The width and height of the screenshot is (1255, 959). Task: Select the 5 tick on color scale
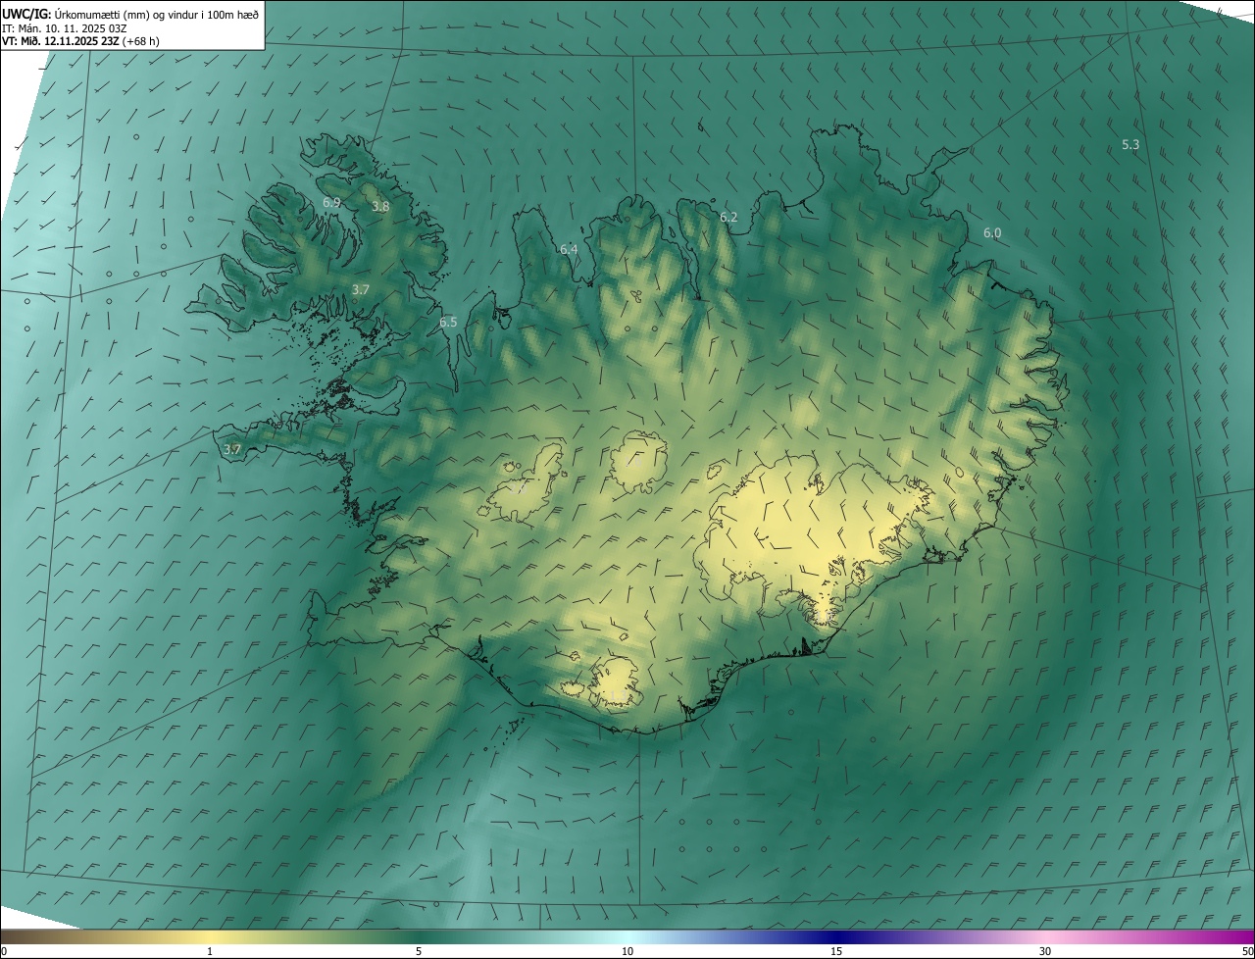pyautogui.click(x=419, y=951)
